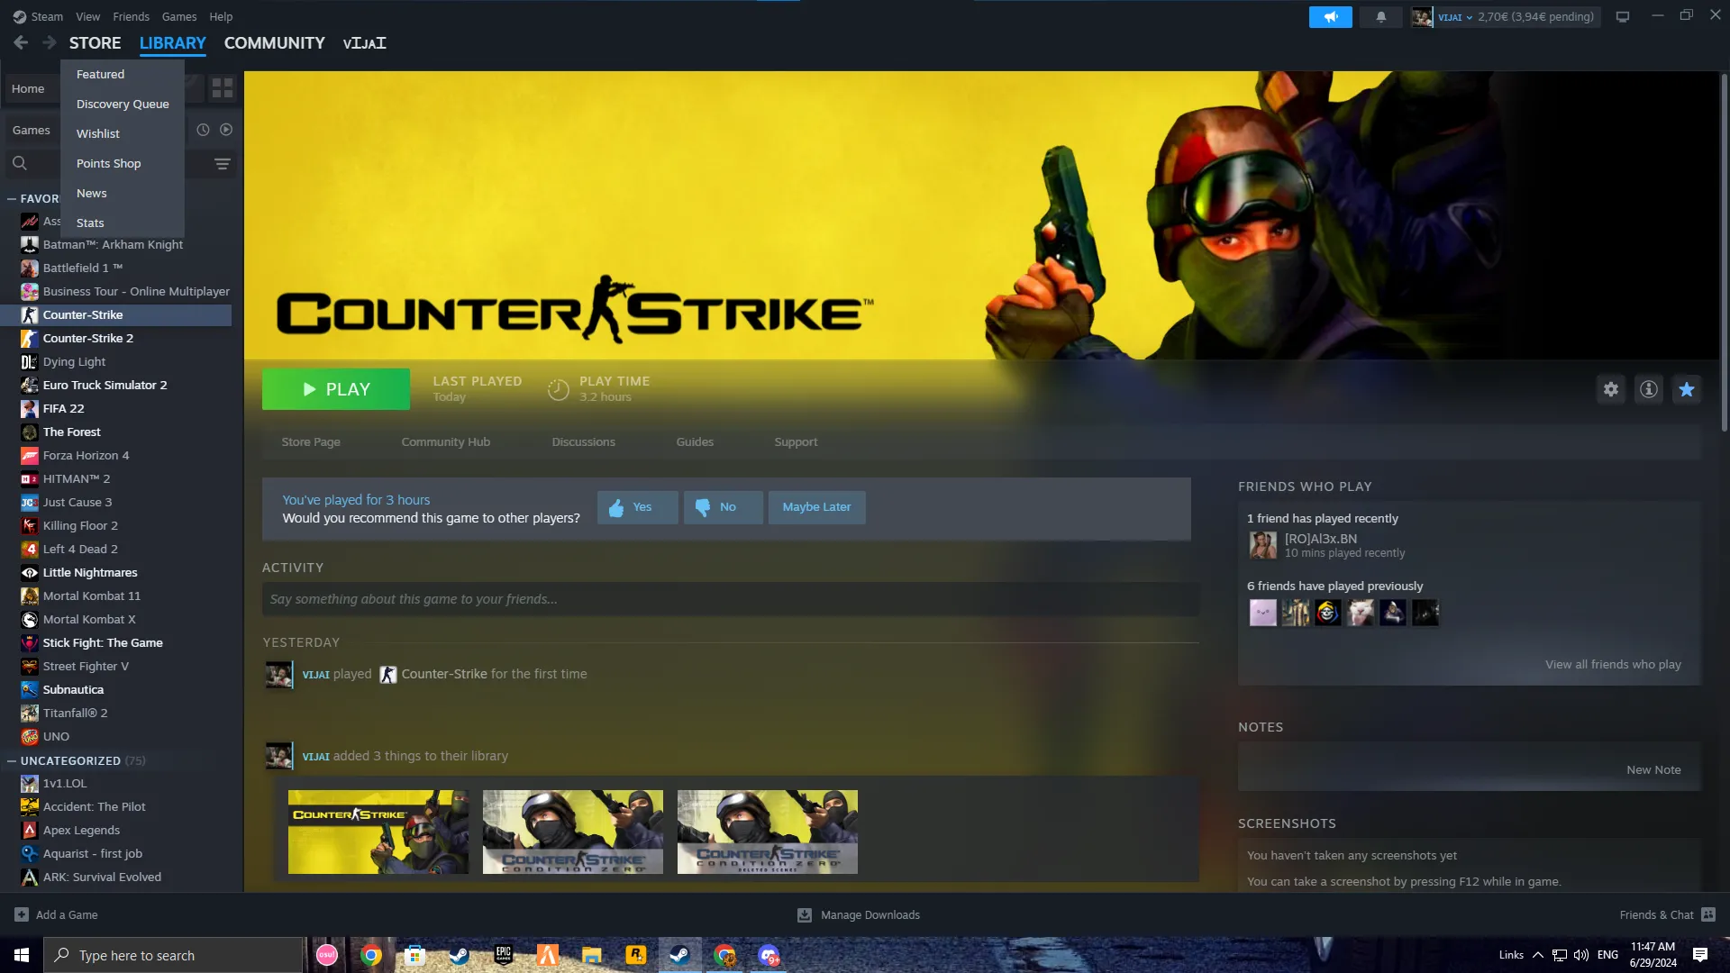Click the Big Picture mode monitor icon
The width and height of the screenshot is (1730, 973).
(x=1622, y=16)
